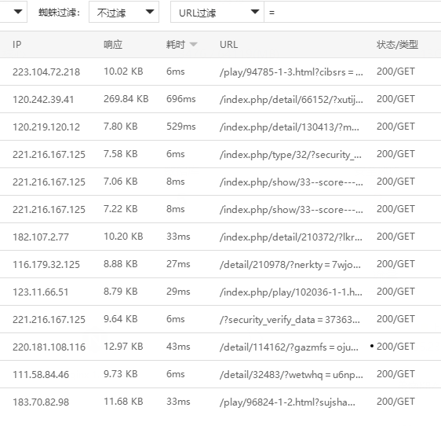Viewport: 441px width, 426px height.
Task: Click the /index.php/play/102036-1-1 URL
Action: coord(291,292)
